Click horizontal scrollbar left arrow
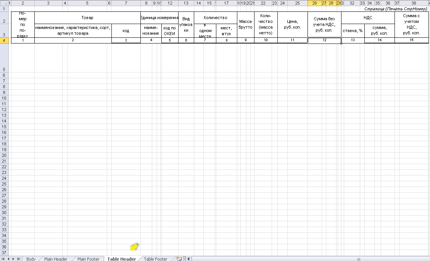 pos(188,259)
